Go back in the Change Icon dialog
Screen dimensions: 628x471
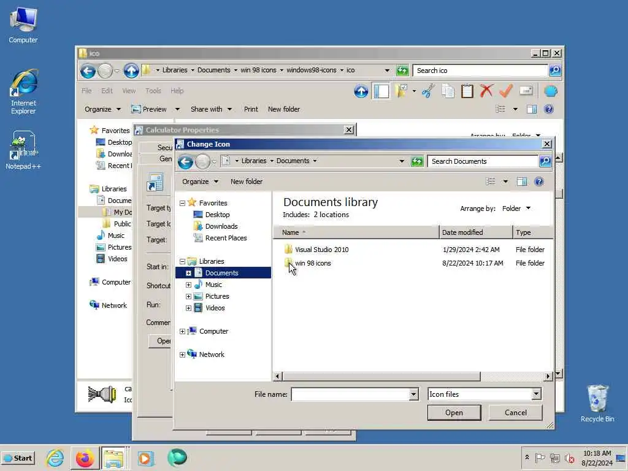pos(185,161)
